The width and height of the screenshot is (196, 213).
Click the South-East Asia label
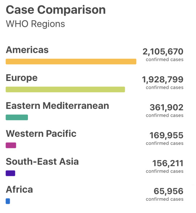pos(42,161)
